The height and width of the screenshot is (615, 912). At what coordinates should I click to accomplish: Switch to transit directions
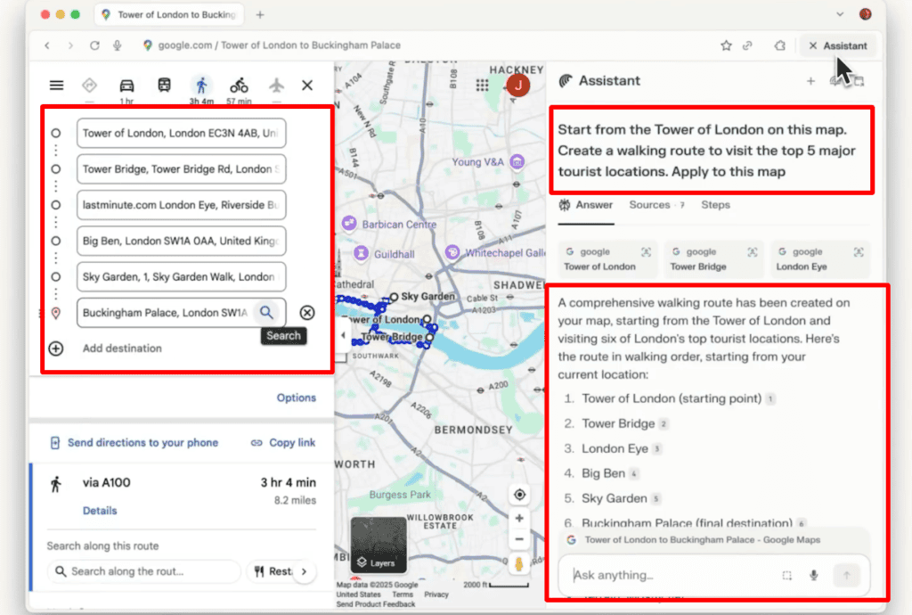coord(164,86)
